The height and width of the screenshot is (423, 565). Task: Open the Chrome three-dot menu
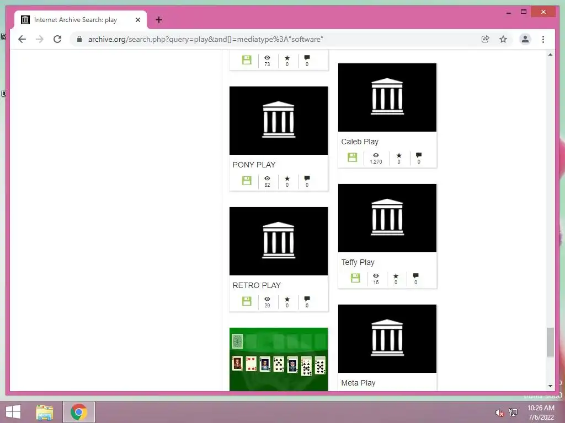click(x=543, y=39)
